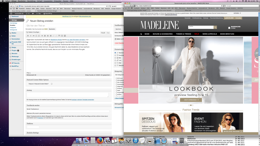Screen dimensions: 260x146
Task: Open SCHUHE & ACCESSOIRES navigation dropdown
Action: [163, 34]
